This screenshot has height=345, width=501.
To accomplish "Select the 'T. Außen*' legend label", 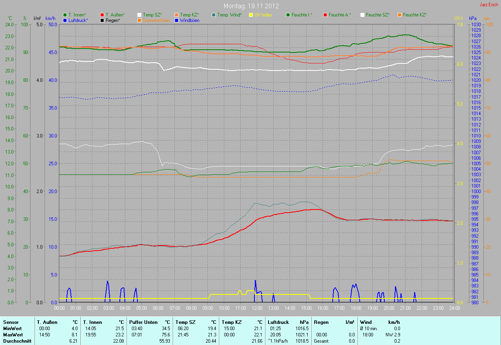I will [115, 15].
